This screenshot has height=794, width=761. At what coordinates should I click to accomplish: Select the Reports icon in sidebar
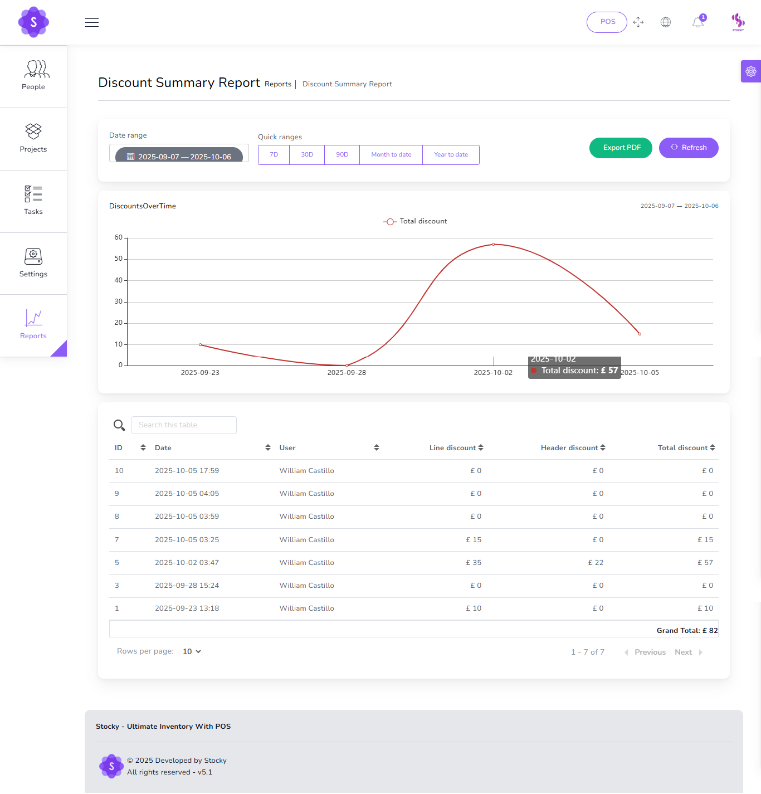click(33, 325)
